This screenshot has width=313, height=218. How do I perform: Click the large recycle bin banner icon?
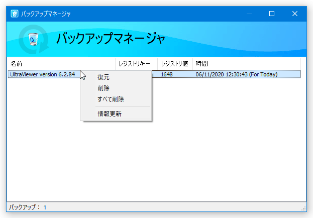[34, 39]
